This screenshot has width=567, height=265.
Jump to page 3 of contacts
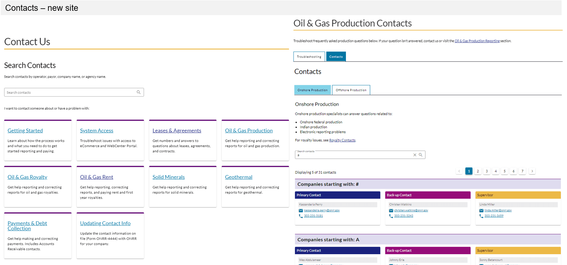487,171
